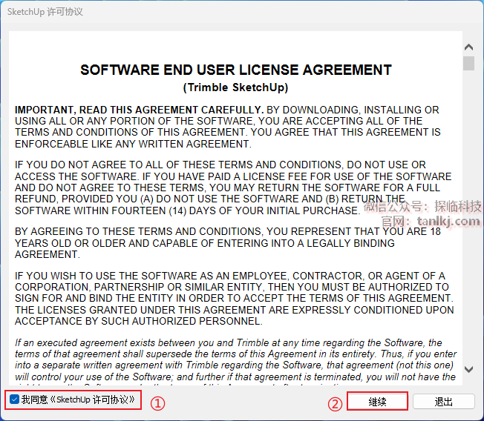Click the paragraph starting IF YOU DO NOT AGREE
484x421 pixels.
pyautogui.click(x=233, y=188)
